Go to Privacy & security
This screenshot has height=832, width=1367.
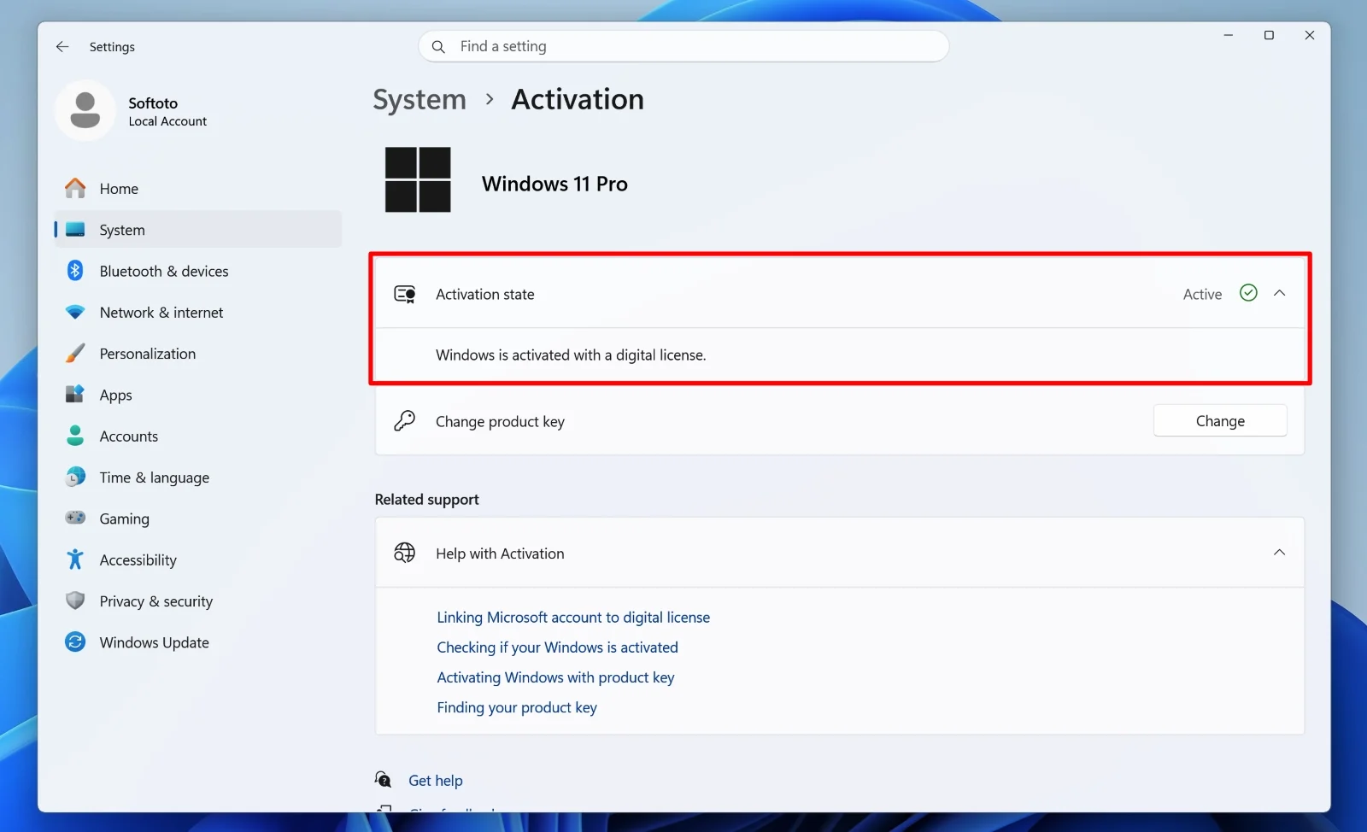click(x=198, y=601)
